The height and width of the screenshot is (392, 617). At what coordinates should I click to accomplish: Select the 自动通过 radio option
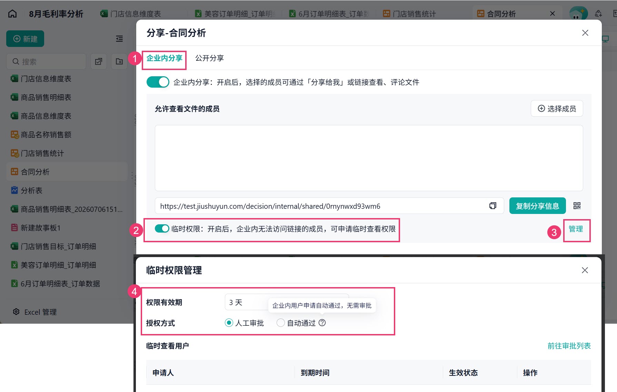(x=281, y=323)
